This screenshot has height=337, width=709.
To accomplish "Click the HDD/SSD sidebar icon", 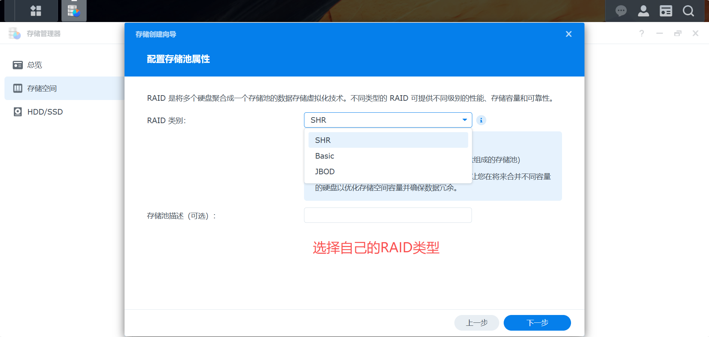I will (x=18, y=112).
